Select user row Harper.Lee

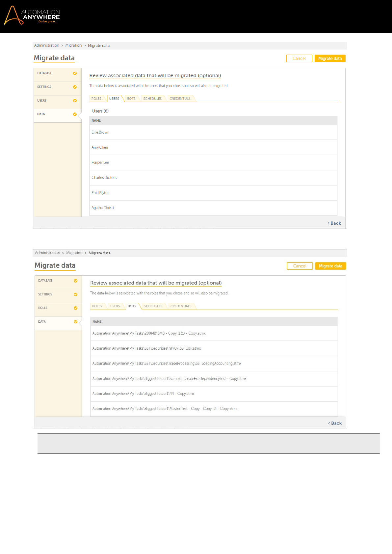(213, 163)
